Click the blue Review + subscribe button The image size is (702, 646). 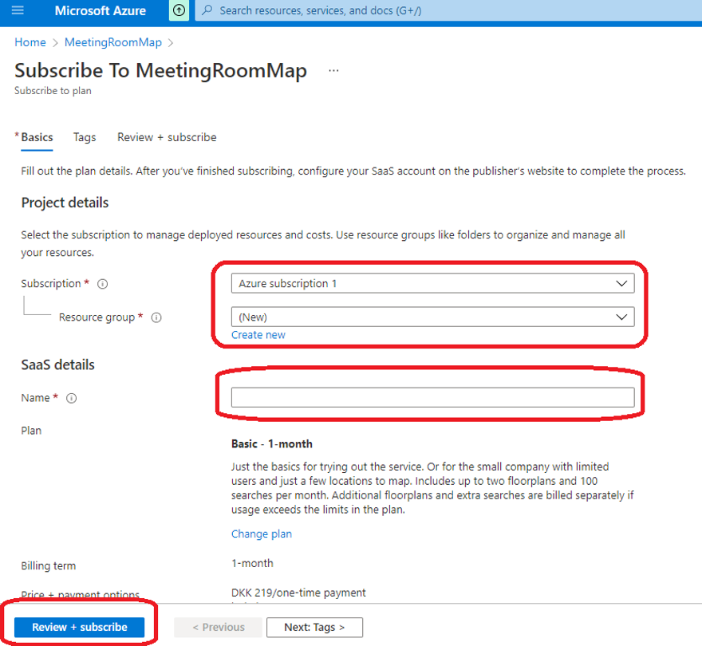79,627
